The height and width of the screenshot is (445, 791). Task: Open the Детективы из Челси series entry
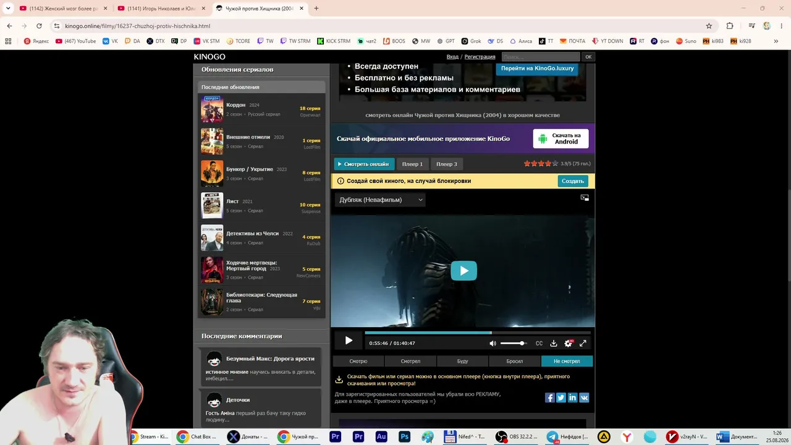tap(261, 238)
